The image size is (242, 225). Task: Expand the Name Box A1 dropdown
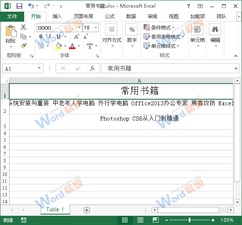40,68
